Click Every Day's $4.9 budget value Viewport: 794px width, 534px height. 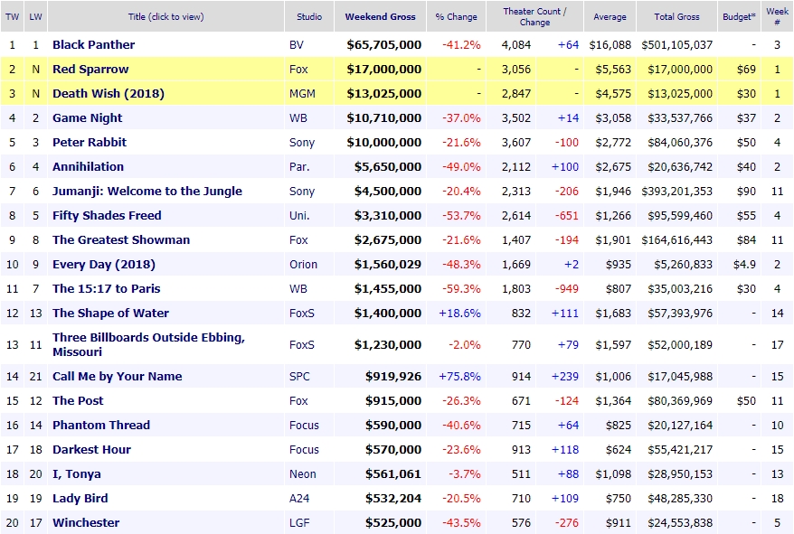click(x=744, y=264)
